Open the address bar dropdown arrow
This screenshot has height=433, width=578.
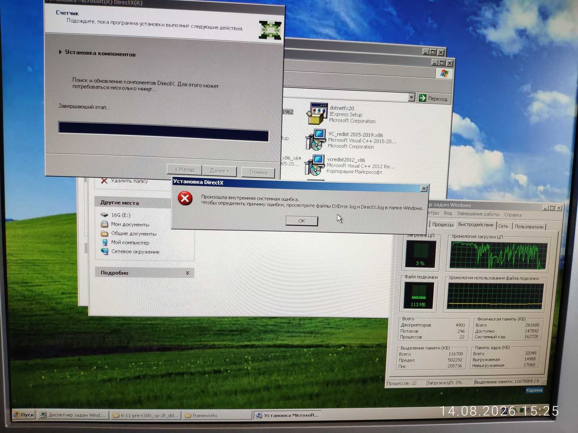click(411, 97)
